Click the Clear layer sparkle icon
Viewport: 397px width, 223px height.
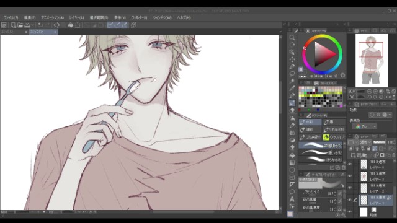coord(56,25)
